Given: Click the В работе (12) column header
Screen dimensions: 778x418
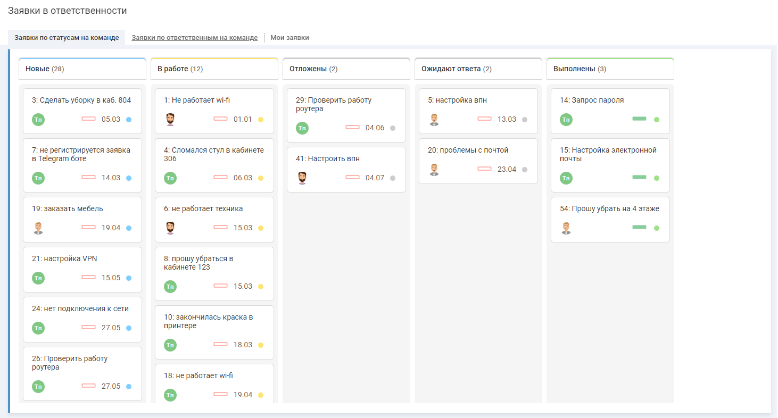Looking at the screenshot, I should coord(214,69).
